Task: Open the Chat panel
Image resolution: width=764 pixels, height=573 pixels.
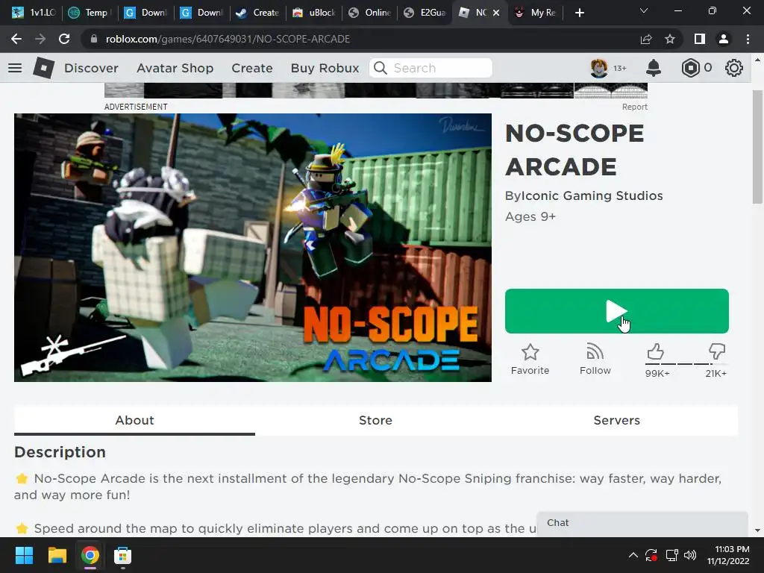Action: [x=642, y=523]
